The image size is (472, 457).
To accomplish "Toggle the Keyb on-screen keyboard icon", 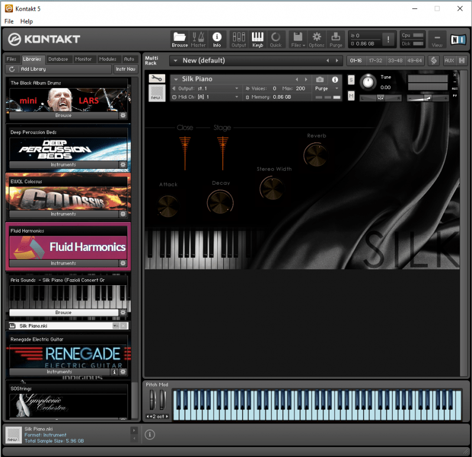I will pos(258,39).
